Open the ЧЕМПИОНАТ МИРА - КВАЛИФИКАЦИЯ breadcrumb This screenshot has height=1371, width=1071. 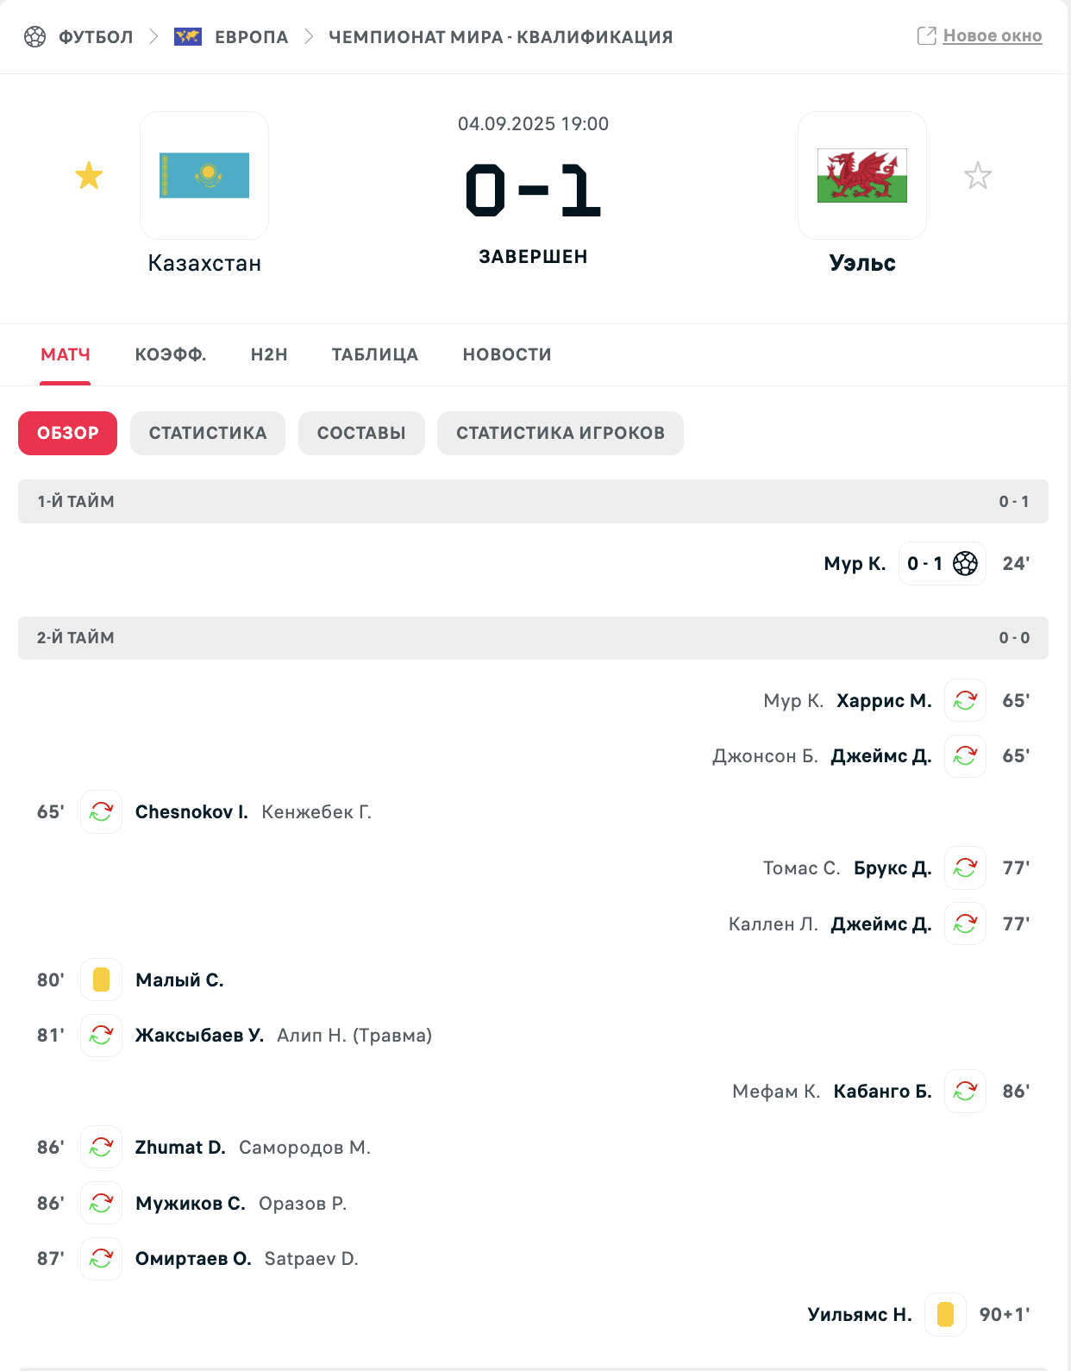(501, 37)
